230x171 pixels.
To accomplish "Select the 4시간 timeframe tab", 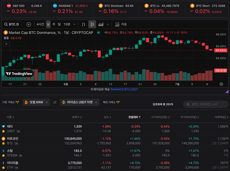I will (x=41, y=24).
